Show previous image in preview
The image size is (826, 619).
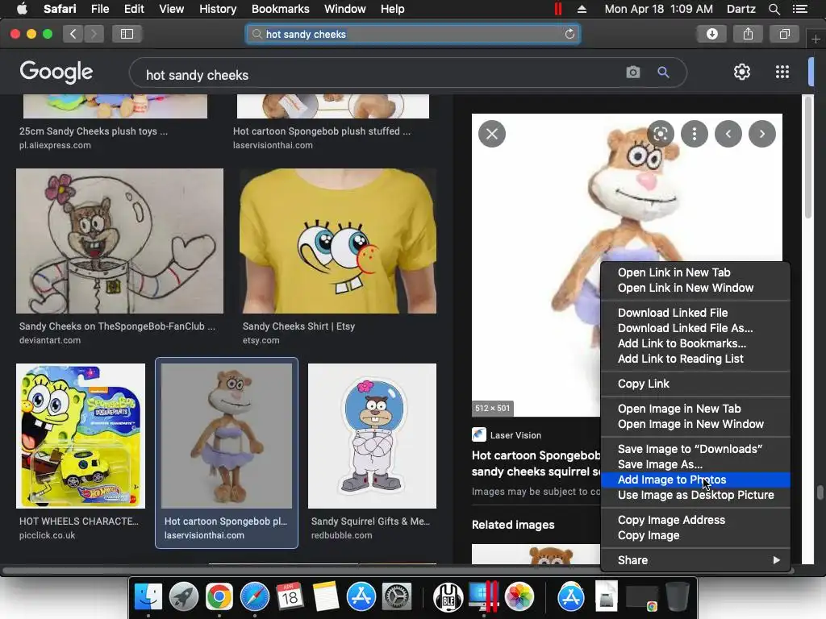click(x=728, y=135)
